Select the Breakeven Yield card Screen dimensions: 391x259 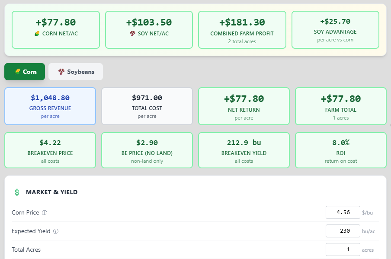tap(244, 150)
